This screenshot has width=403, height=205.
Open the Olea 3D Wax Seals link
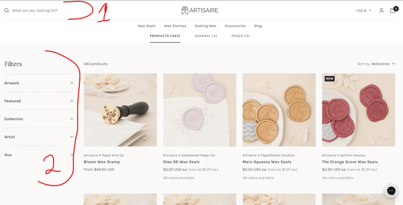181,162
